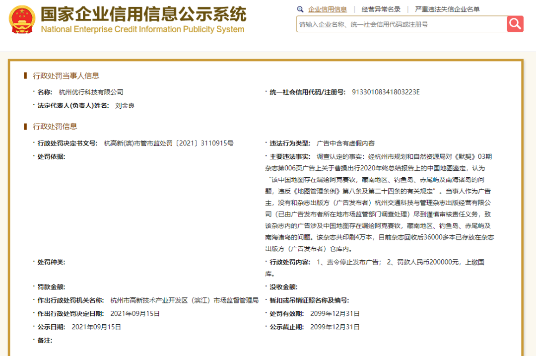
Task: Click company name 杭州优行科技有限公司
Action: (x=91, y=92)
